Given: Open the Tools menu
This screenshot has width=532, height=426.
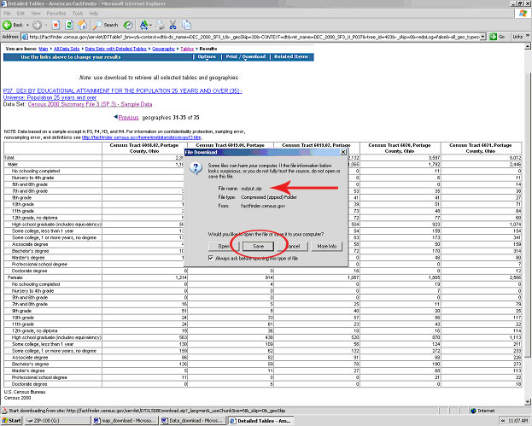Looking at the screenshot, I should pos(78,13).
